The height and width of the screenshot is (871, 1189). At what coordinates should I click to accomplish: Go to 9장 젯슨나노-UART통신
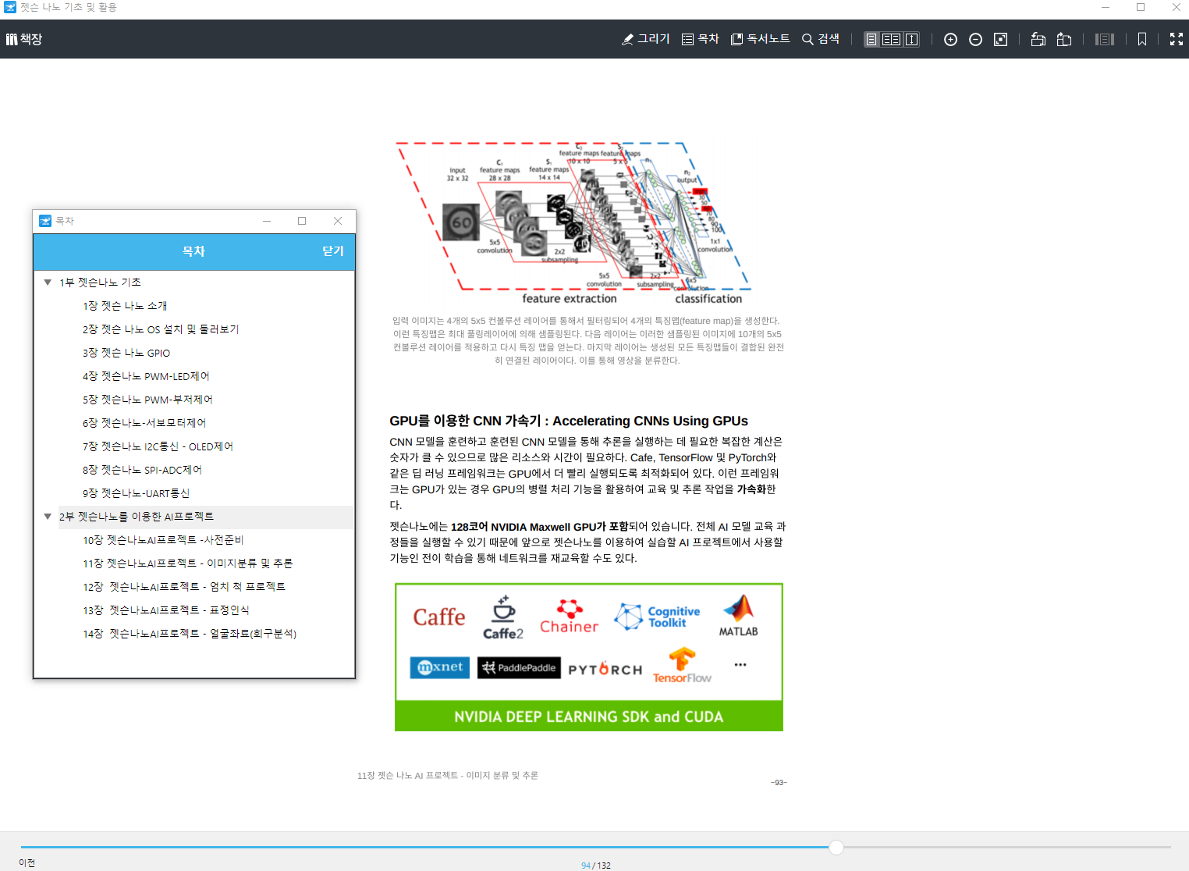tap(136, 493)
